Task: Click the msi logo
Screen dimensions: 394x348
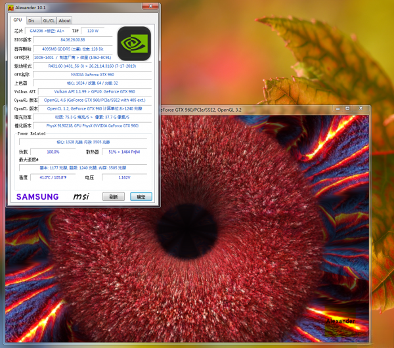Action: pos(81,196)
